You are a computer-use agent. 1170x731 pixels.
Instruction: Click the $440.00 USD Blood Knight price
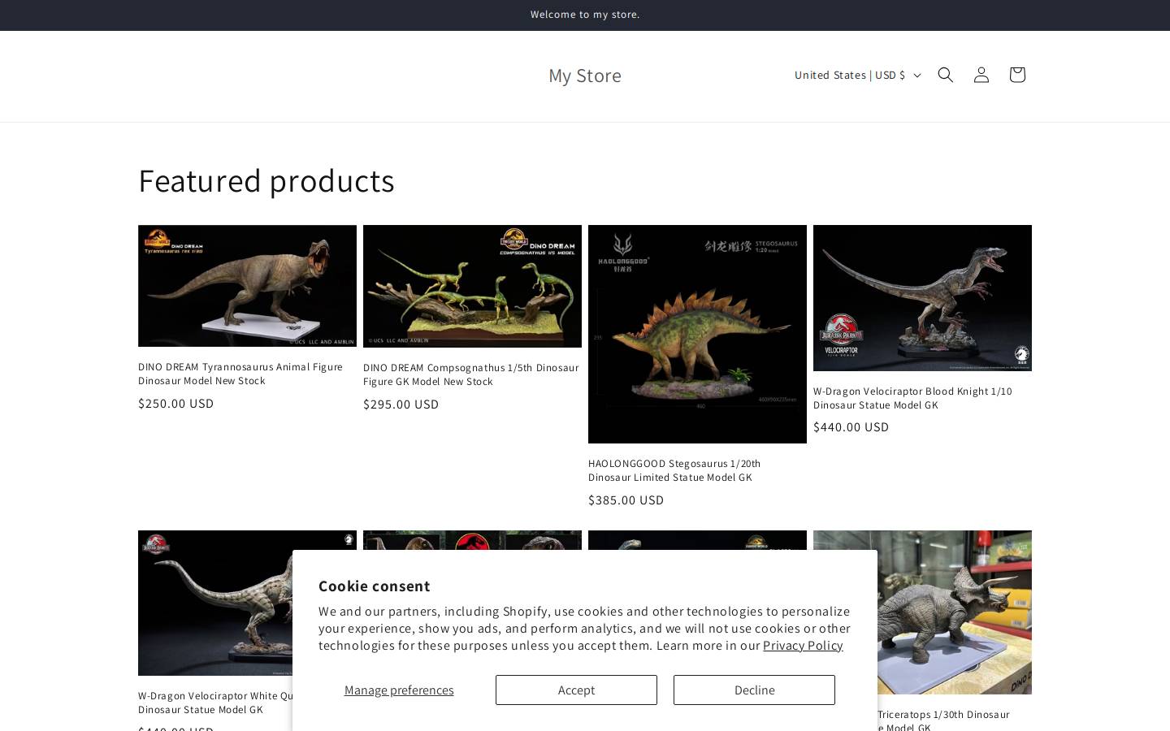tap(851, 426)
